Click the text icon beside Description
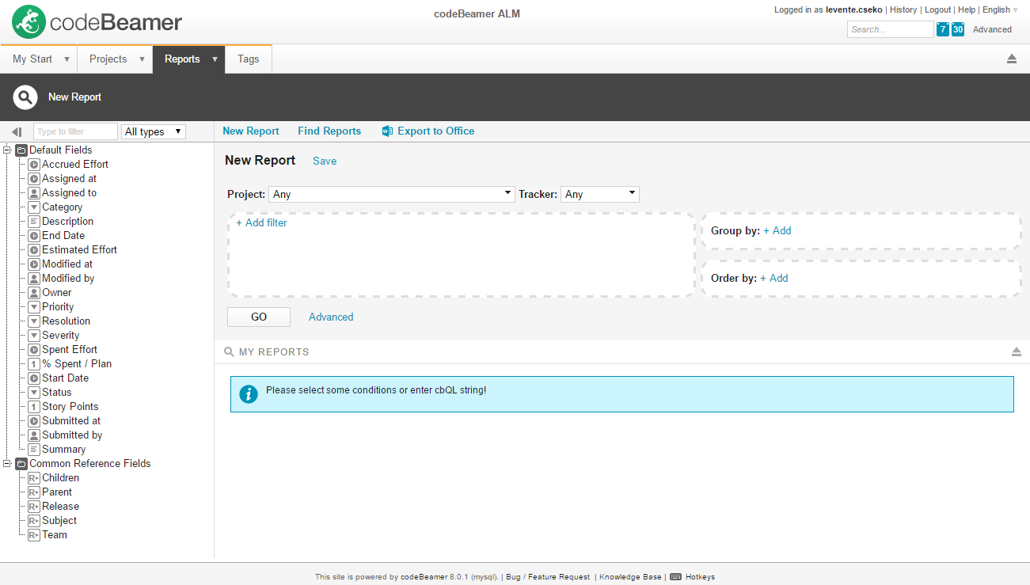 click(34, 222)
